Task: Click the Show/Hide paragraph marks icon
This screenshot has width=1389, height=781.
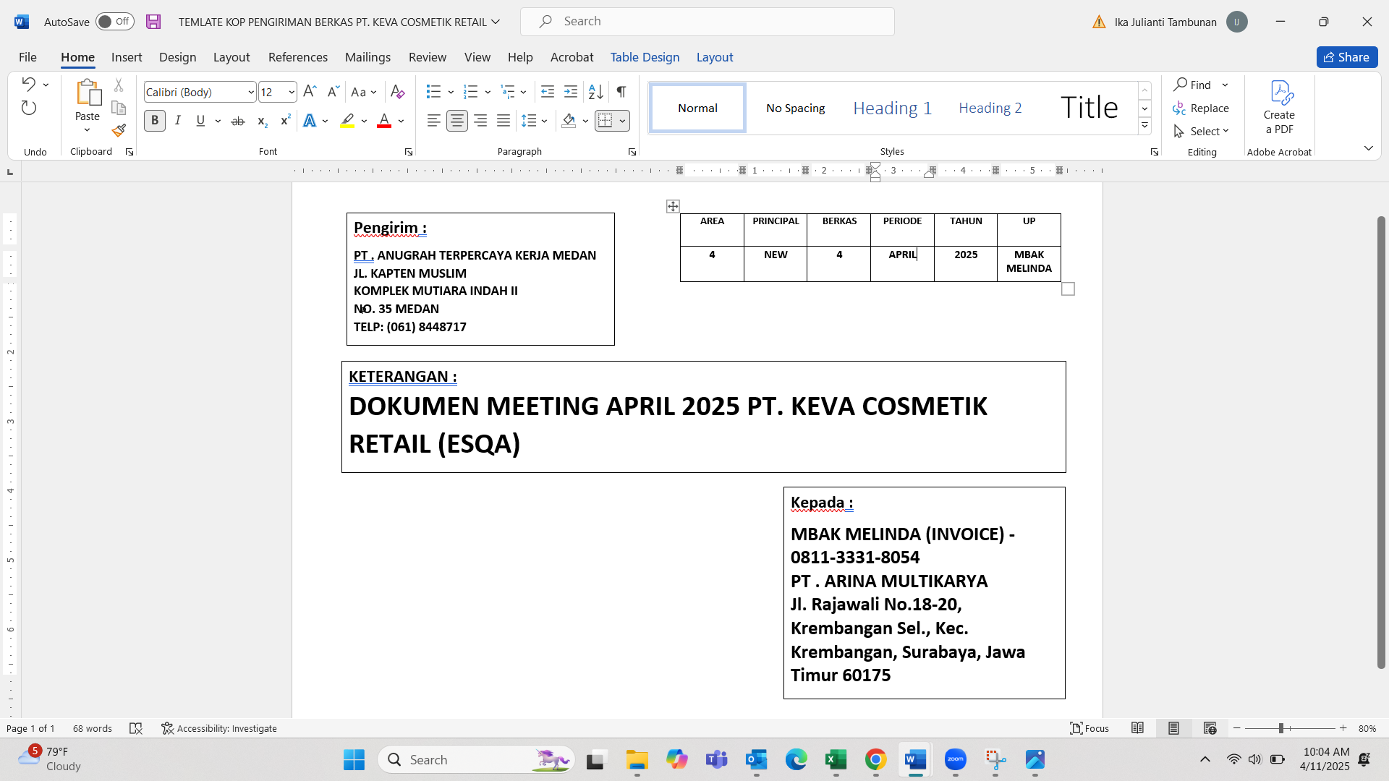Action: (621, 92)
